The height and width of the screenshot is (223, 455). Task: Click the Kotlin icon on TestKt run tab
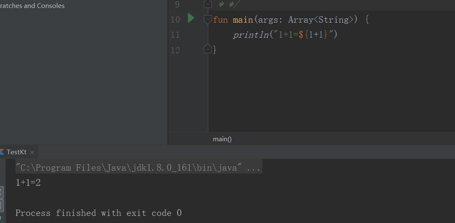click(x=2, y=152)
